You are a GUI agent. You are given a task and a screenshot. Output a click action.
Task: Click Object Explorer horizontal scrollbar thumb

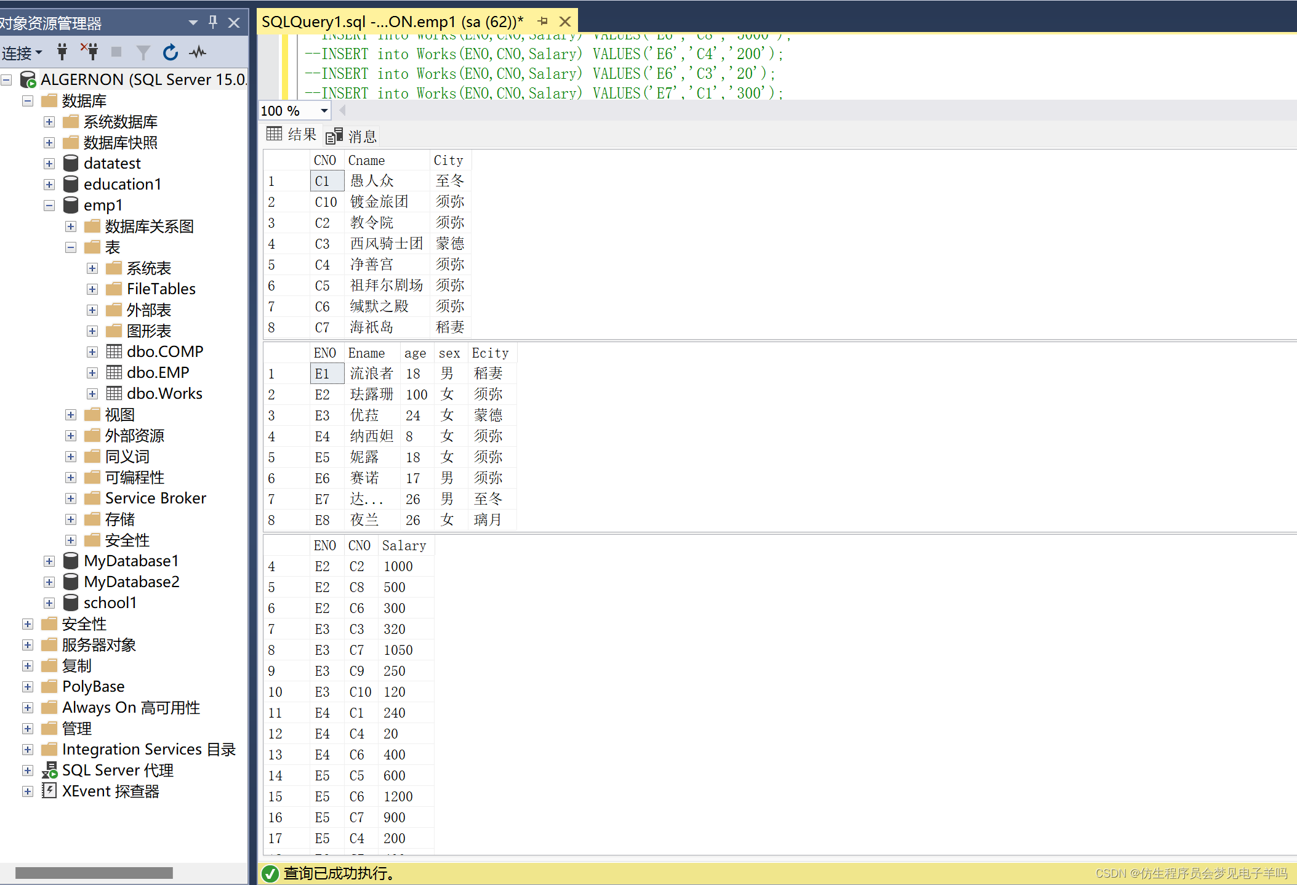click(x=94, y=873)
